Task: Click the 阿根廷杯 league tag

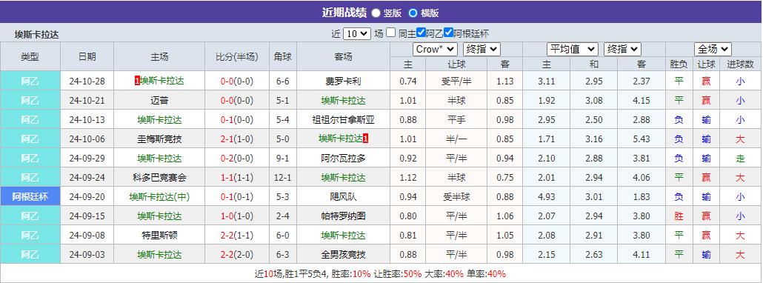Action: click(30, 197)
